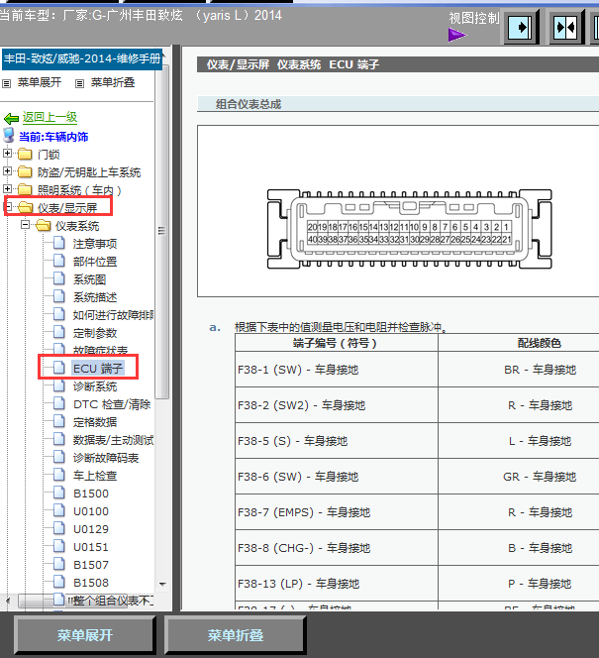Image resolution: width=599 pixels, height=658 pixels.
Task: Open the U0100 code page
Action: pyautogui.click(x=91, y=511)
